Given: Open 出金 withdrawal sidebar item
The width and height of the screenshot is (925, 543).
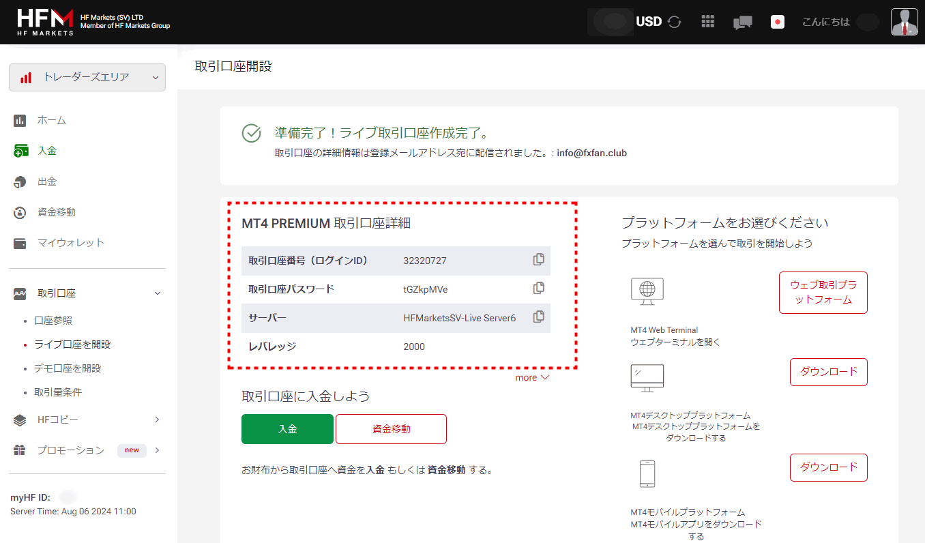Looking at the screenshot, I should coord(47,181).
